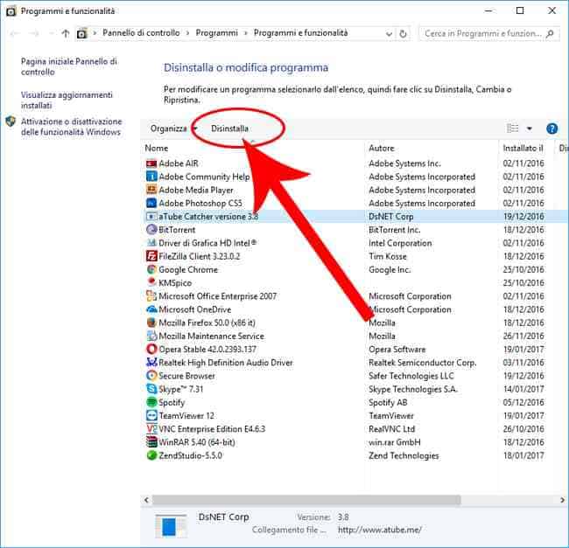Click the Adobe AIR program icon
569x548 pixels.
point(151,163)
